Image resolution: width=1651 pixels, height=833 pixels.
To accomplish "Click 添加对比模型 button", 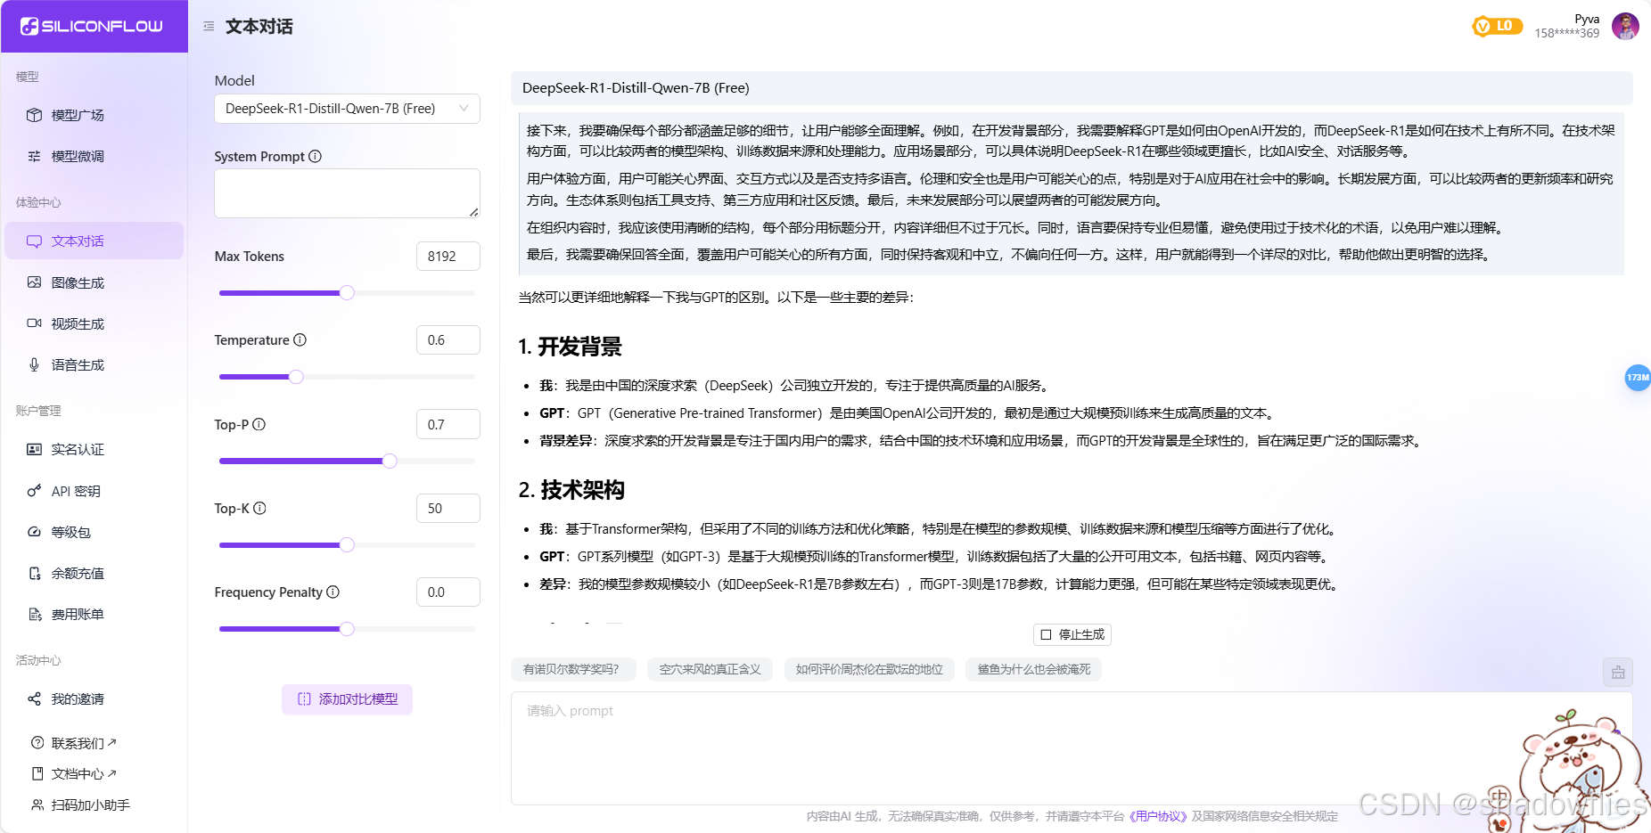I will 347,699.
